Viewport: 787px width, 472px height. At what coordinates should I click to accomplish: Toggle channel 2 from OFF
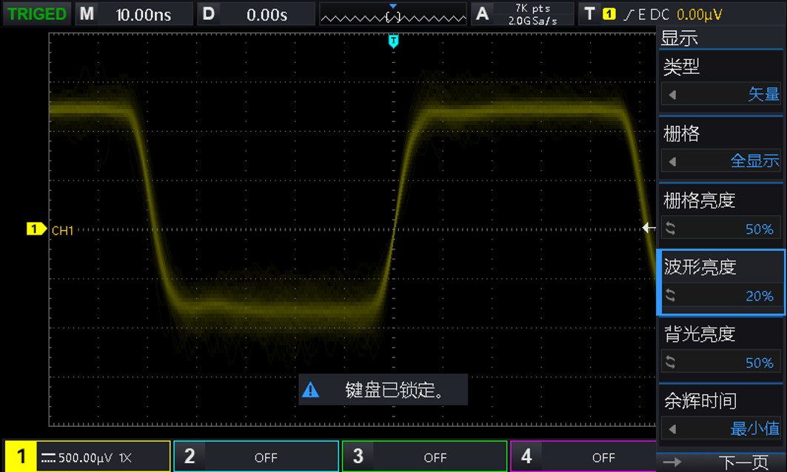point(255,457)
